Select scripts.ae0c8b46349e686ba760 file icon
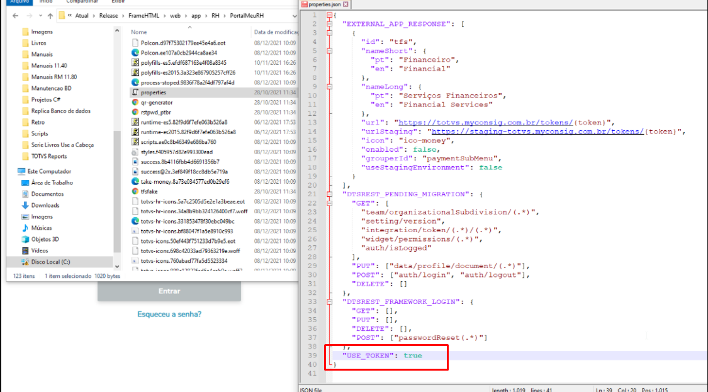The height and width of the screenshot is (392, 708). 135,142
